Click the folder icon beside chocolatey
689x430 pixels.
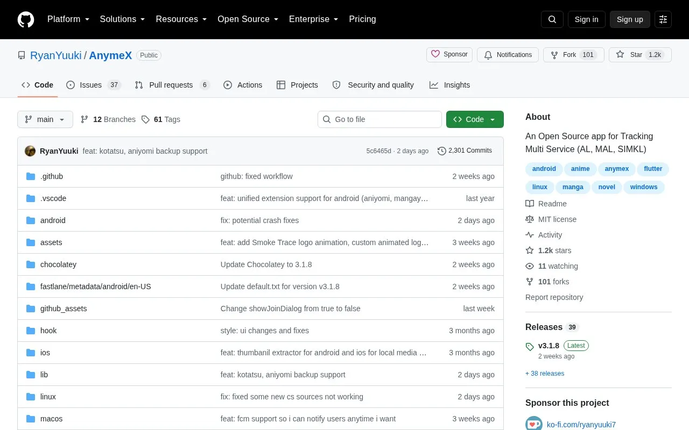click(x=31, y=264)
